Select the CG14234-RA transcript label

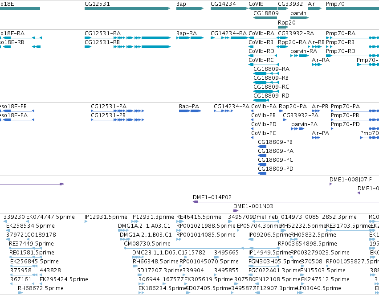click(228, 33)
